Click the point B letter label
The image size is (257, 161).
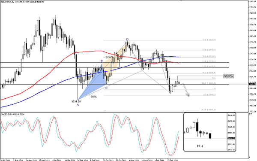102,61
